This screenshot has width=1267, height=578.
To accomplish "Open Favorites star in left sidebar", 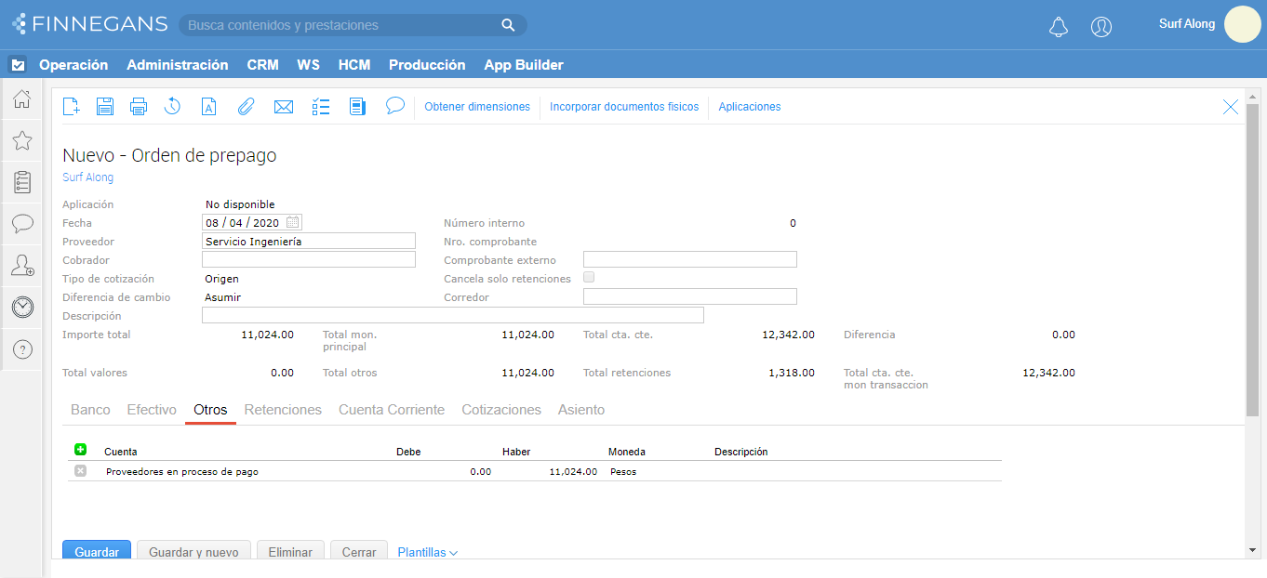I will (x=22, y=140).
